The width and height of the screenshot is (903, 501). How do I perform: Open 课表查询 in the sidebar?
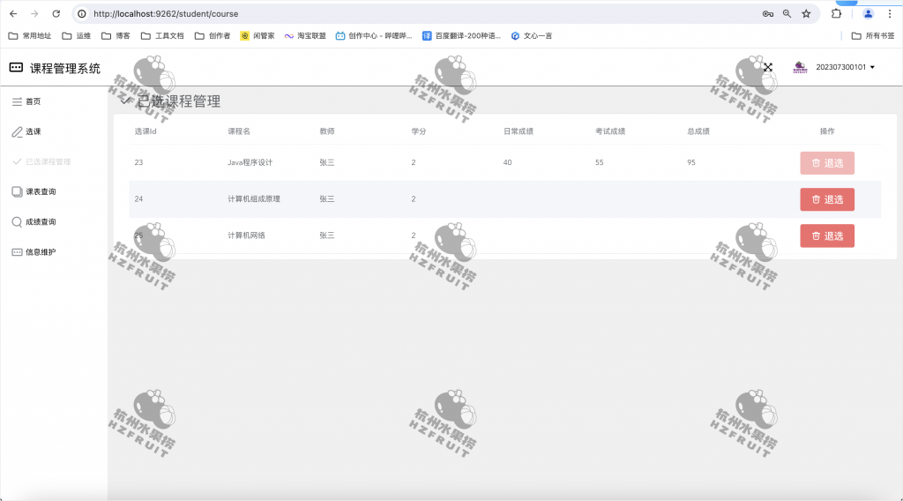(54, 191)
